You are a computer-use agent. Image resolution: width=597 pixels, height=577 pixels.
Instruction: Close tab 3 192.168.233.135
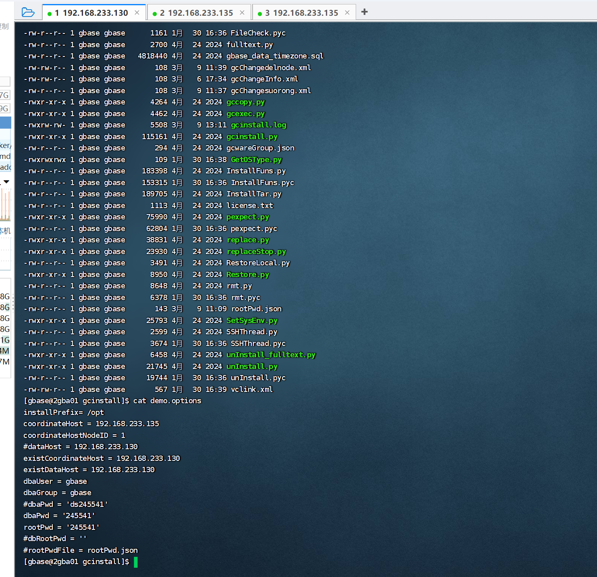[x=347, y=12]
